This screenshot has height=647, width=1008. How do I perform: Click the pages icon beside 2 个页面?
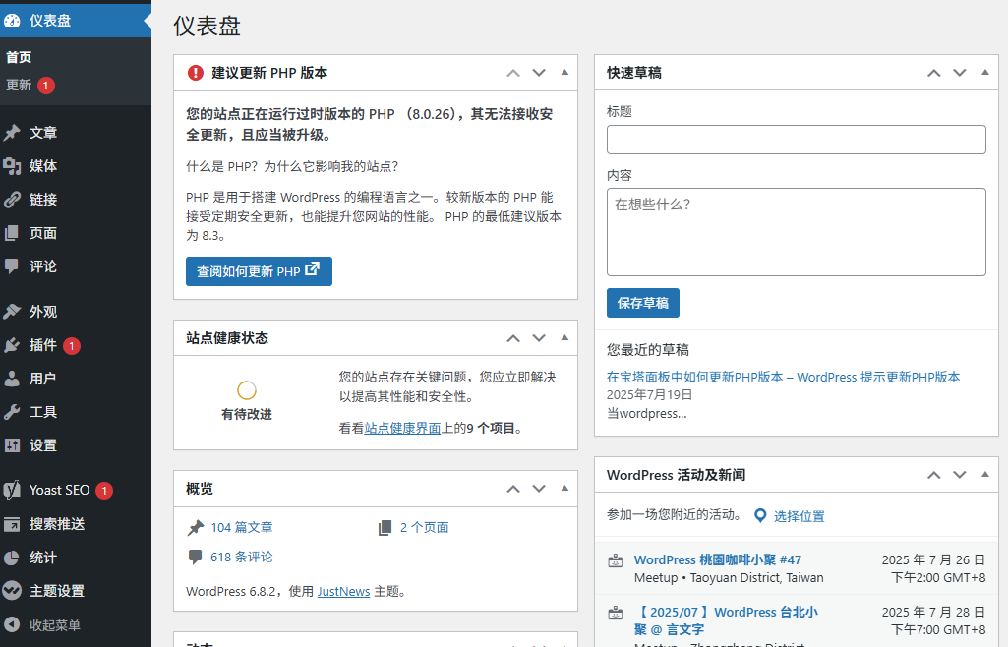point(385,527)
